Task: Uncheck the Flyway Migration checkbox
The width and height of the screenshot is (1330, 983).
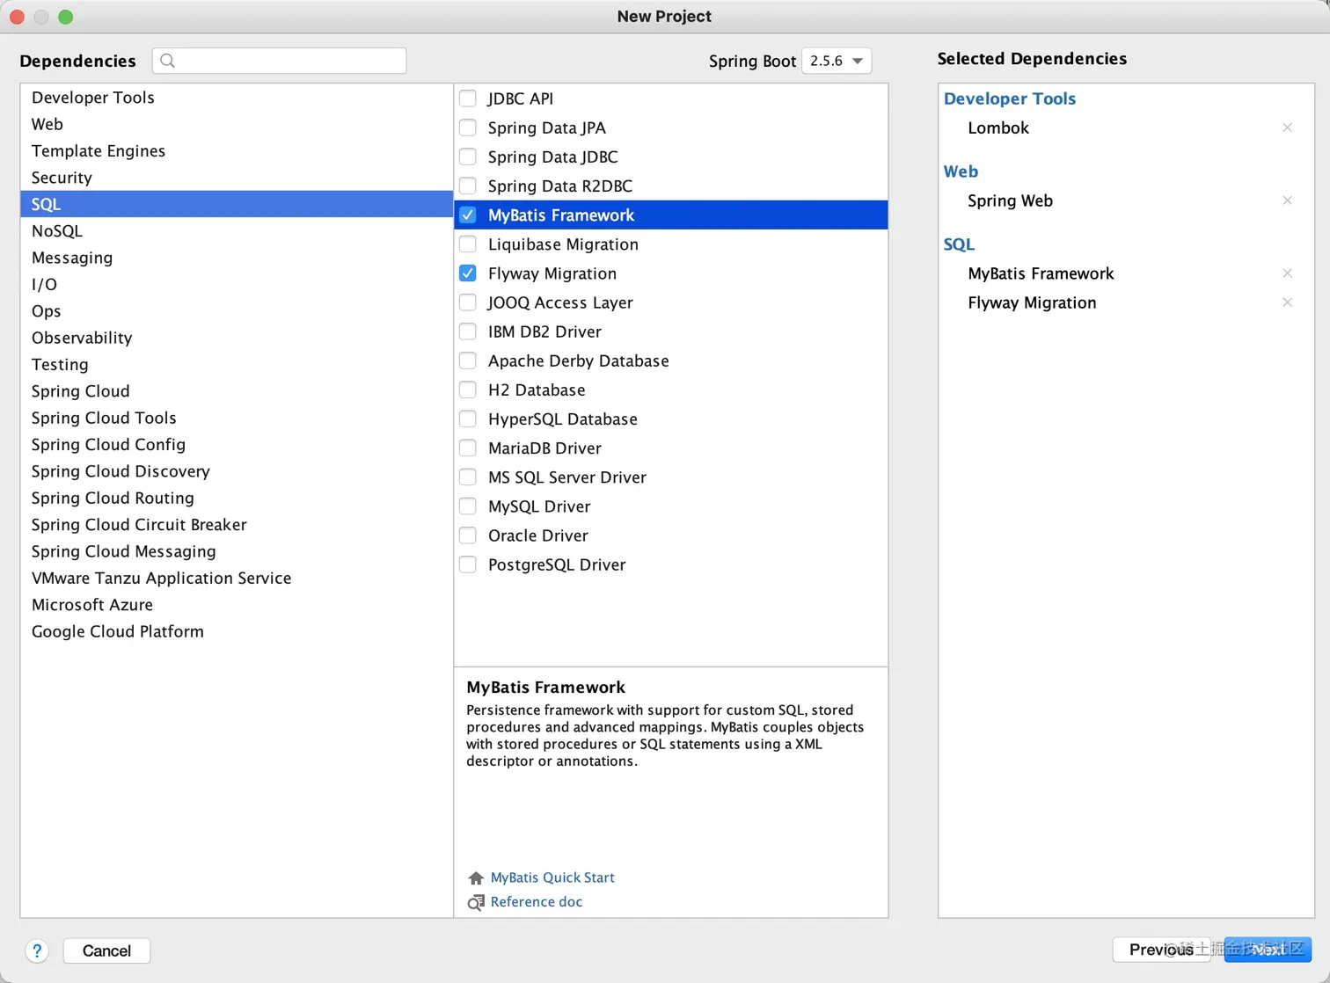Action: click(x=468, y=273)
